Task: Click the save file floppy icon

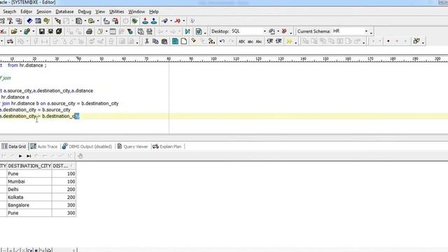Action: pyautogui.click(x=42, y=31)
